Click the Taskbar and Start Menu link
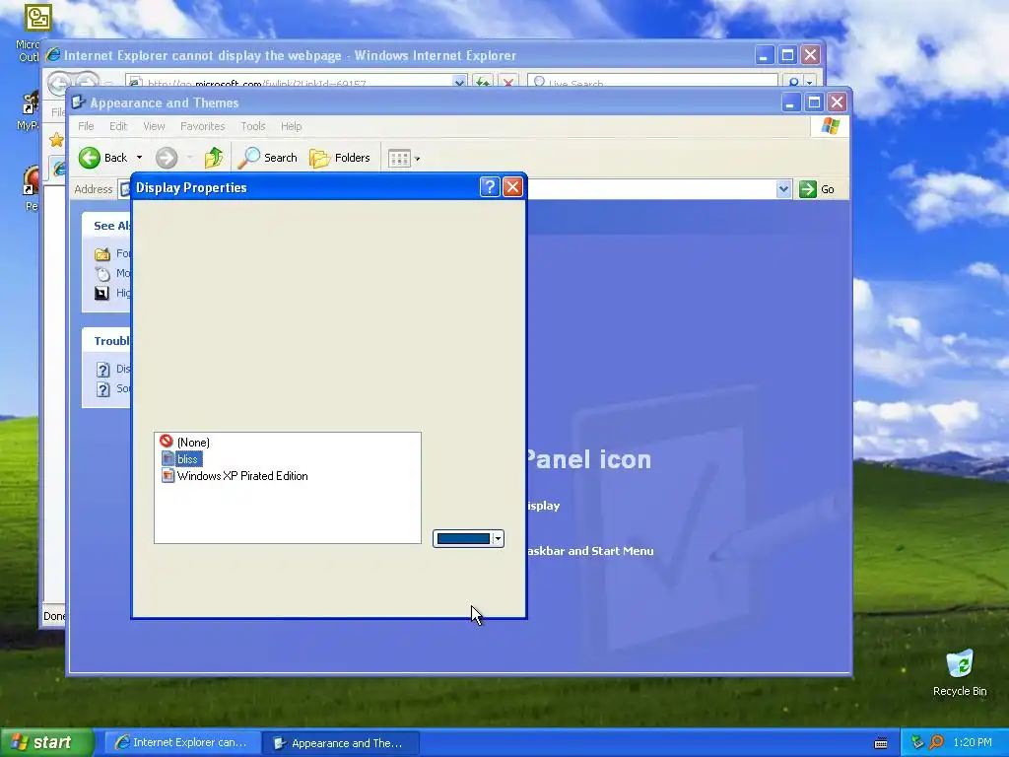1009x757 pixels. tap(589, 551)
